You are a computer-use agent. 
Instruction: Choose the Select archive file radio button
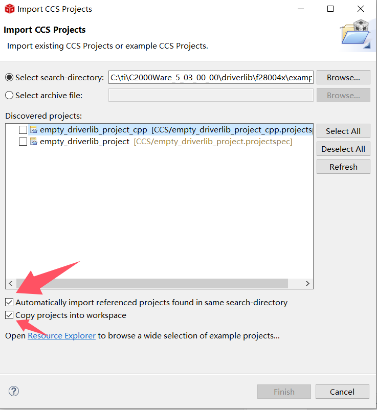click(x=9, y=96)
